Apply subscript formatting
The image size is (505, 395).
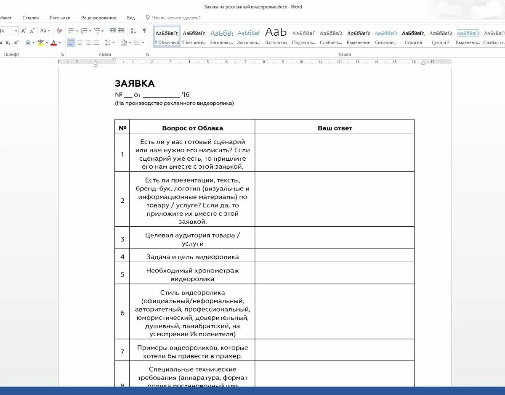click(8, 42)
